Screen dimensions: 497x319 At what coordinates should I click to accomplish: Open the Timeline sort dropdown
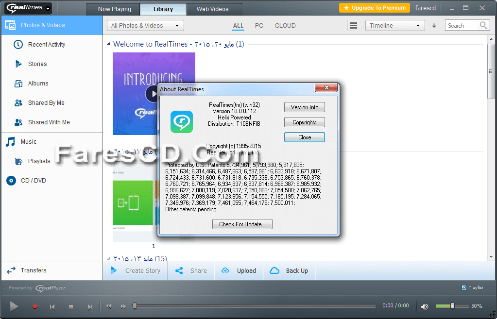pos(395,26)
